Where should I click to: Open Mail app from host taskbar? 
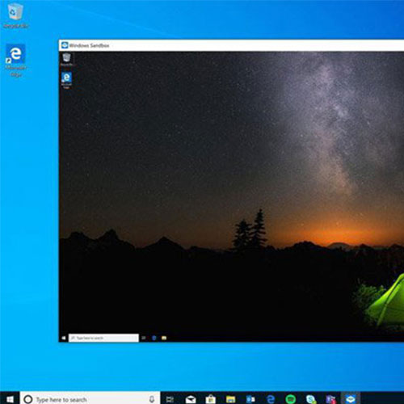(x=191, y=399)
